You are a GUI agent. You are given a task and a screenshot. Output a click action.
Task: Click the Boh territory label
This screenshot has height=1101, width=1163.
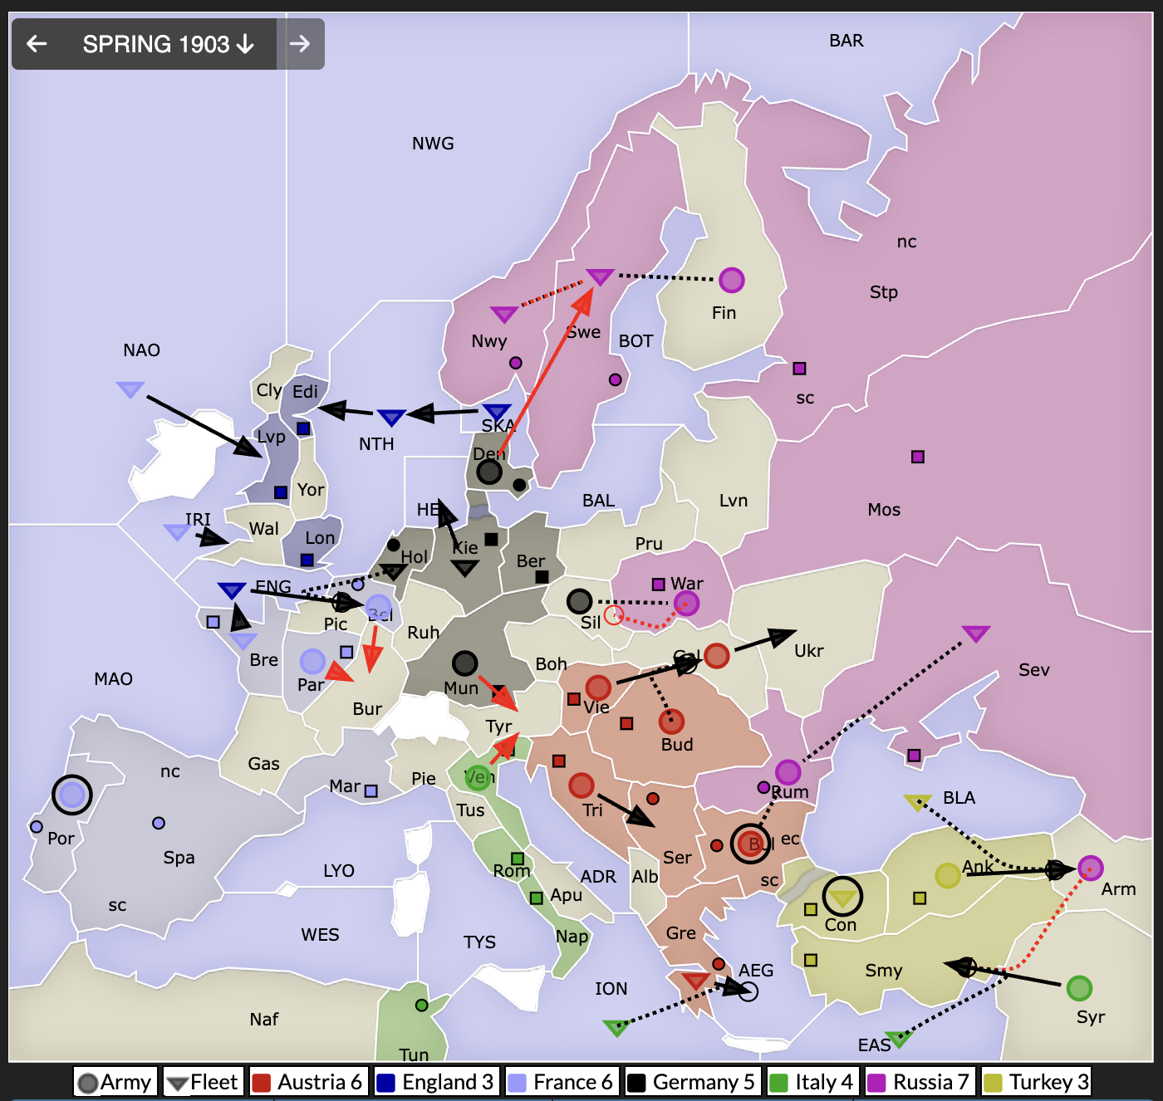tap(551, 664)
